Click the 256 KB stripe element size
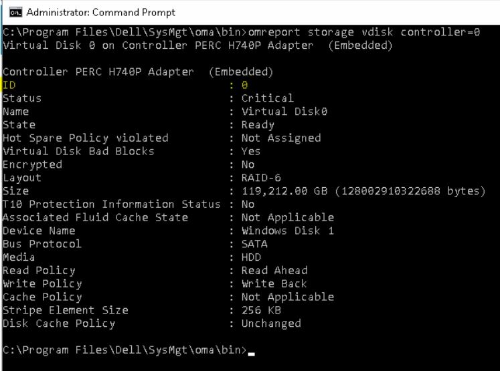Image resolution: width=500 pixels, height=371 pixels. (261, 310)
